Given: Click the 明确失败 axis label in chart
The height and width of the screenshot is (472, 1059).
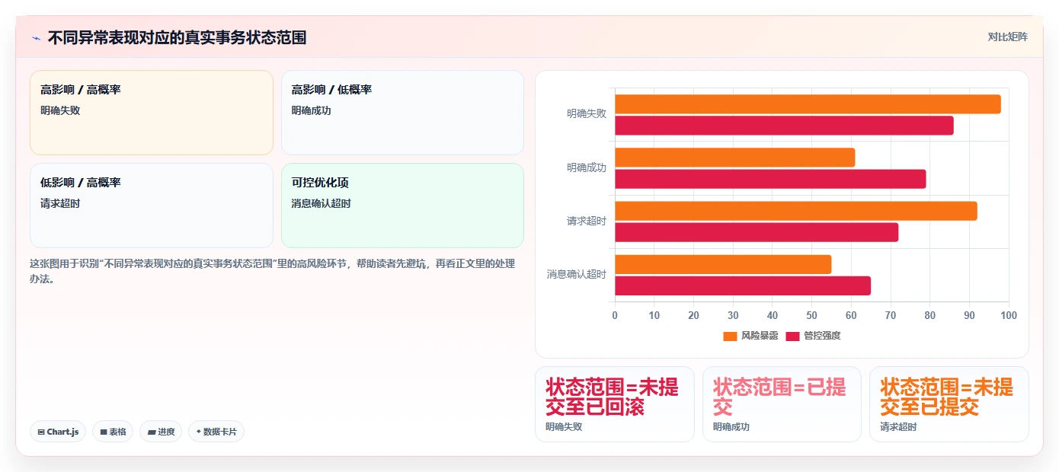Looking at the screenshot, I should [587, 114].
